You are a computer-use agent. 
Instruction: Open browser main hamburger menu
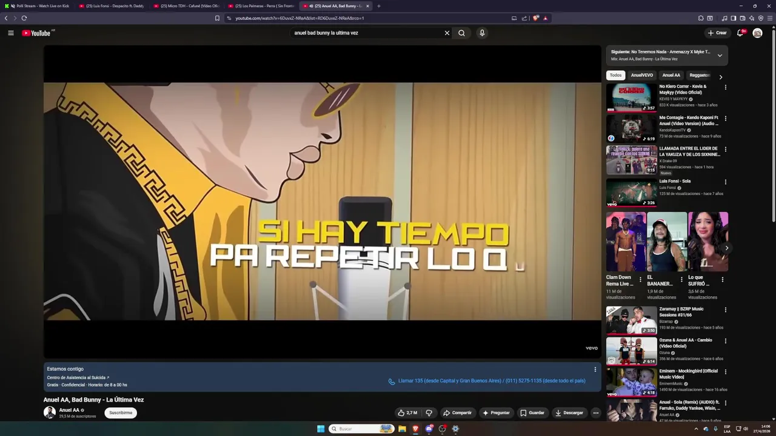[770, 18]
